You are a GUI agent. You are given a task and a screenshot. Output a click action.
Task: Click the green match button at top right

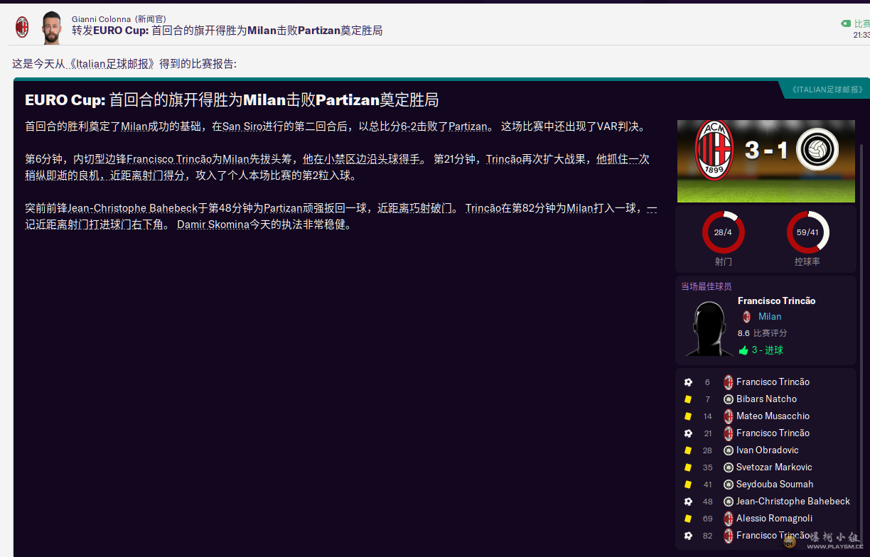[856, 23]
